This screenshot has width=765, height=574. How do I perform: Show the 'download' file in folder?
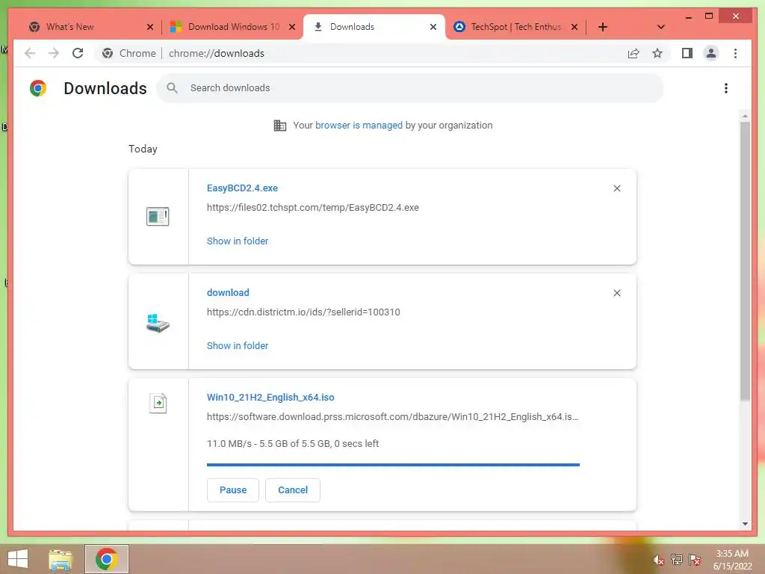(x=238, y=345)
